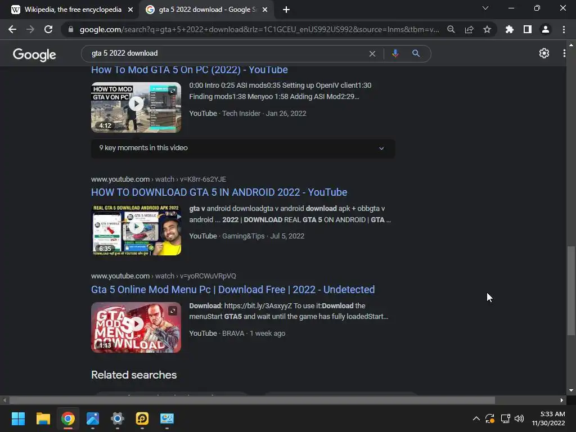Toggle the browser side panel icon

(528, 29)
